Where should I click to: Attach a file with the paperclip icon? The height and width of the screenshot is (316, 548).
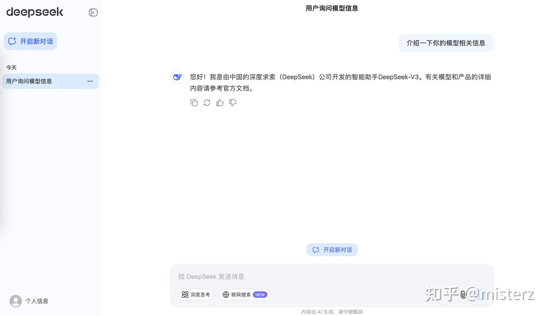(463, 295)
